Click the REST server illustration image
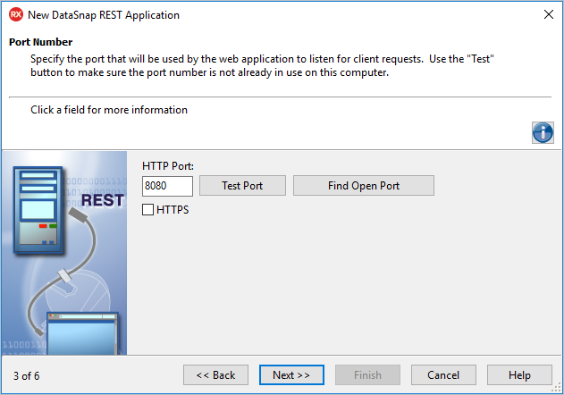The height and width of the screenshot is (395, 564). pyautogui.click(x=64, y=253)
